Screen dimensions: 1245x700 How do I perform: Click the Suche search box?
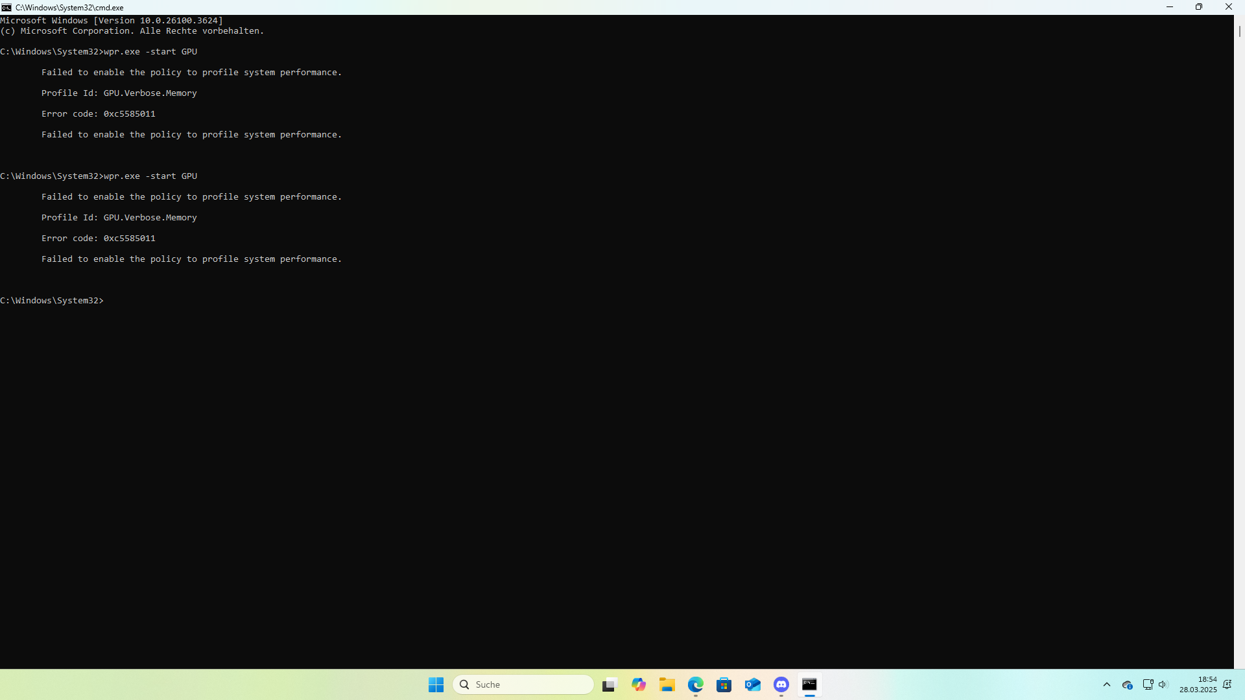click(523, 684)
